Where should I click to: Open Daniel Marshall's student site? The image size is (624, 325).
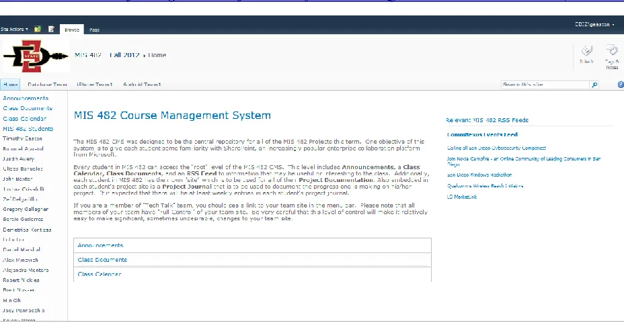(x=22, y=250)
